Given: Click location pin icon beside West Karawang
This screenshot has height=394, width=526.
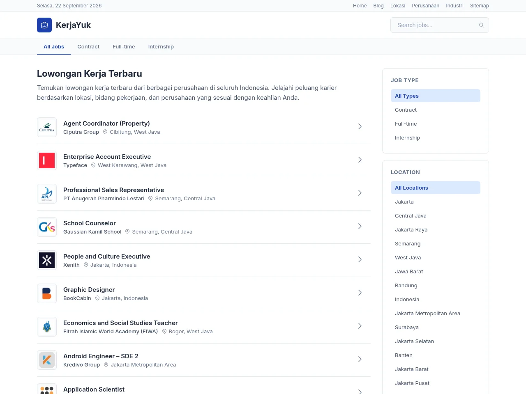Looking at the screenshot, I should point(93,165).
